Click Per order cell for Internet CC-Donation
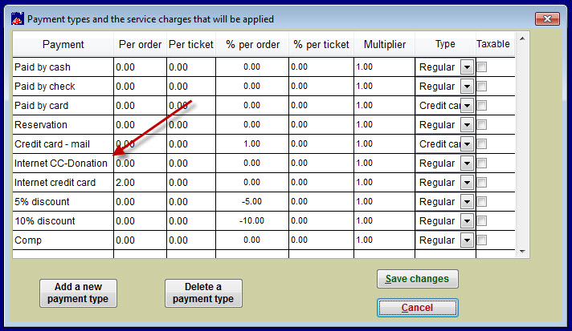 [x=140, y=163]
